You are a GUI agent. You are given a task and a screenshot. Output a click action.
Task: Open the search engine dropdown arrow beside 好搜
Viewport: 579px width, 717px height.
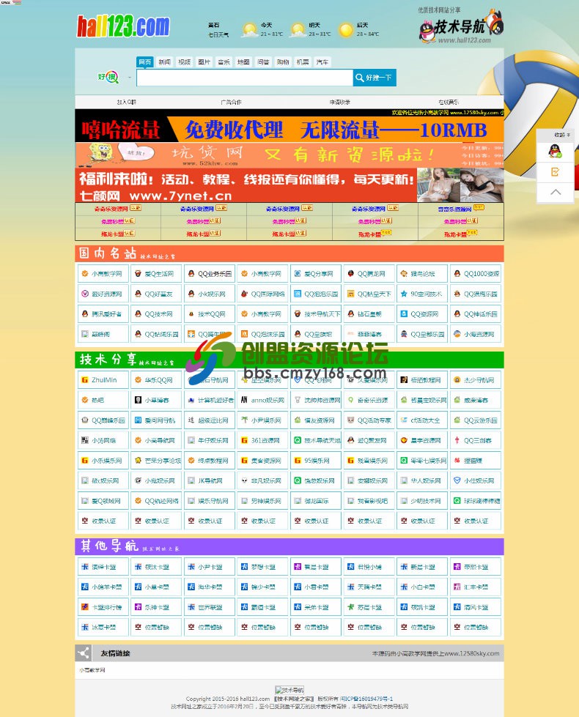(x=130, y=78)
